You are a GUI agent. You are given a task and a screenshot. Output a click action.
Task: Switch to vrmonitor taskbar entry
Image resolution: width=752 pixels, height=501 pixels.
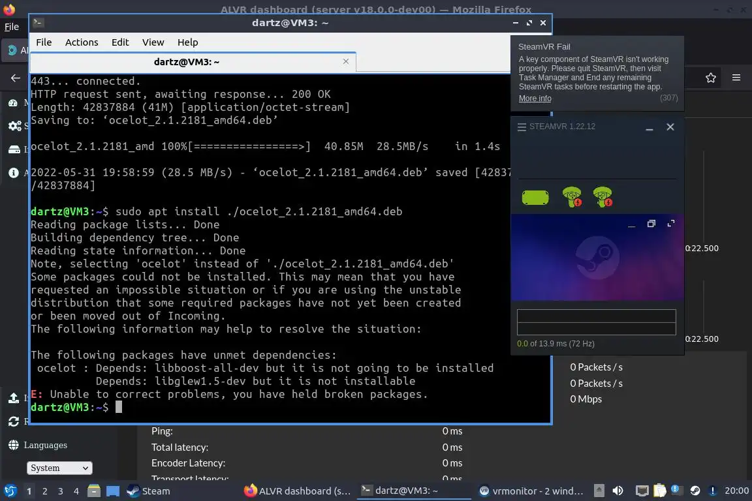click(x=531, y=491)
